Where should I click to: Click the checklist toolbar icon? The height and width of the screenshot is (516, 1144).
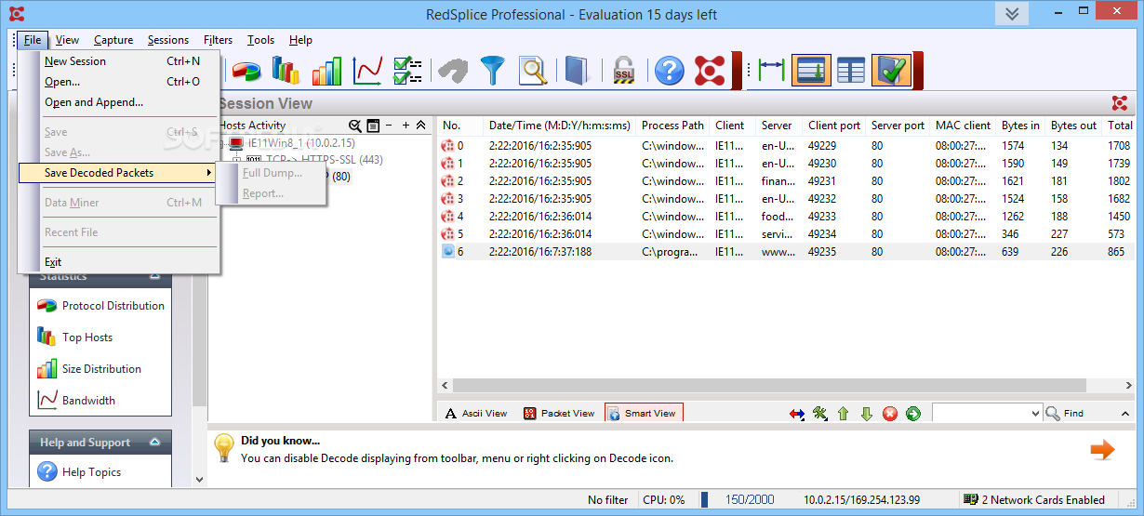(x=407, y=71)
